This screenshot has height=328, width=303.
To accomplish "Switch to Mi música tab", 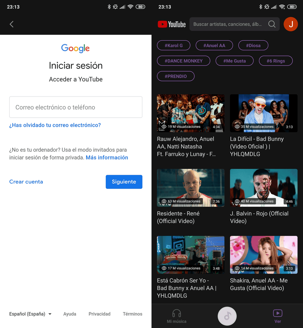I will 177,316.
